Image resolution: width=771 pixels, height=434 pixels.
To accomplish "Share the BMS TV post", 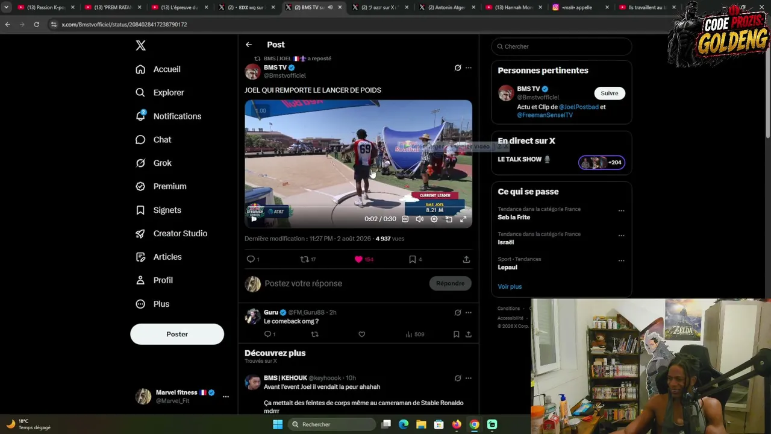I will click(x=466, y=259).
